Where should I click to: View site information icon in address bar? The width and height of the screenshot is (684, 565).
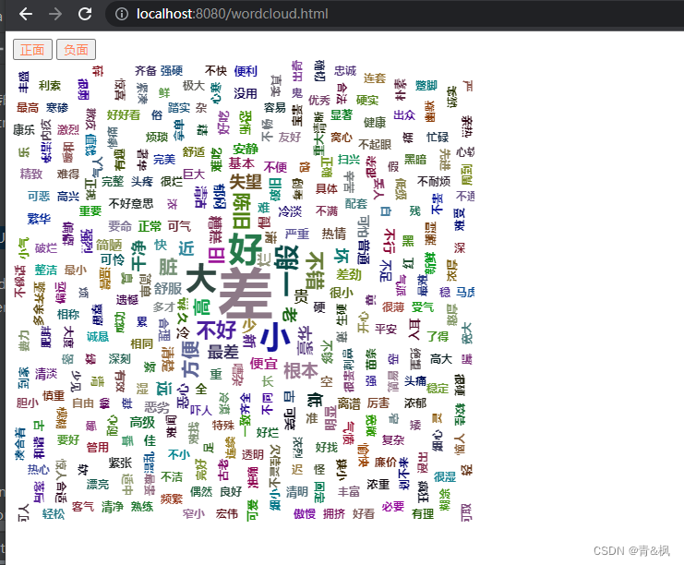[122, 14]
